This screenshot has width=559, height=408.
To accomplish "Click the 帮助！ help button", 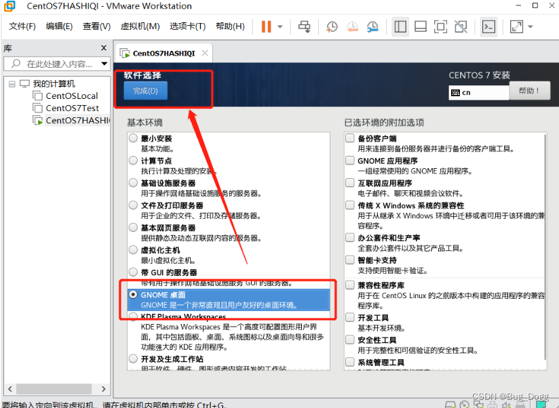I will [x=529, y=91].
